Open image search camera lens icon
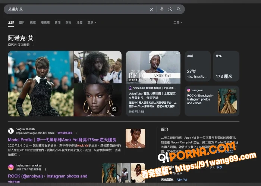 (170, 9)
